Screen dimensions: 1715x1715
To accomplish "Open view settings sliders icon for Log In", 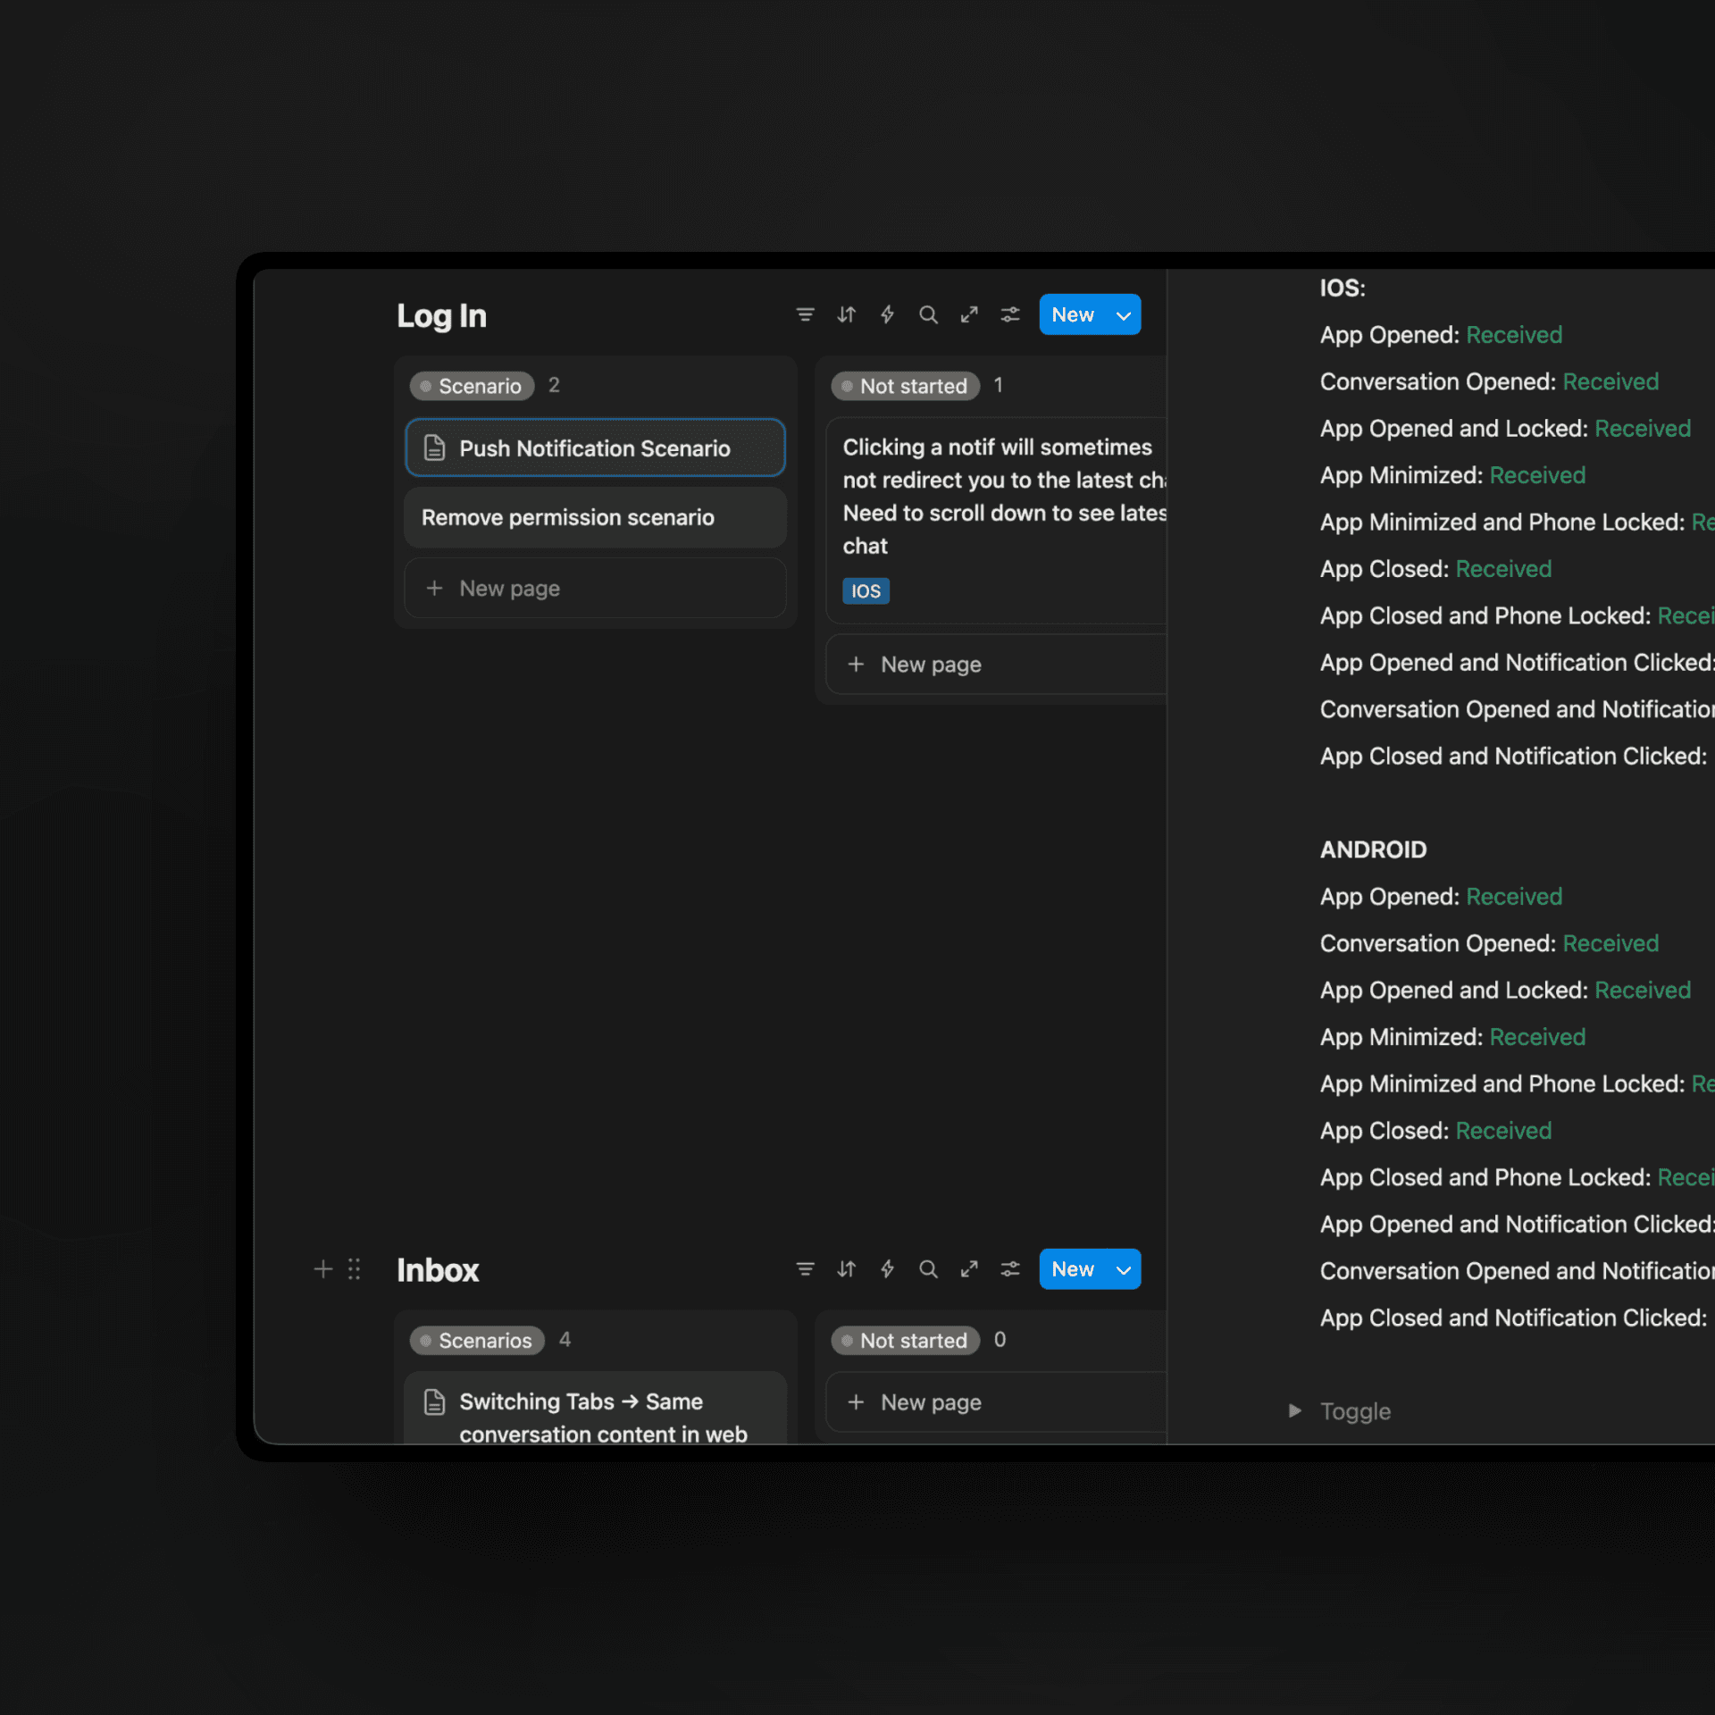I will coord(1010,314).
